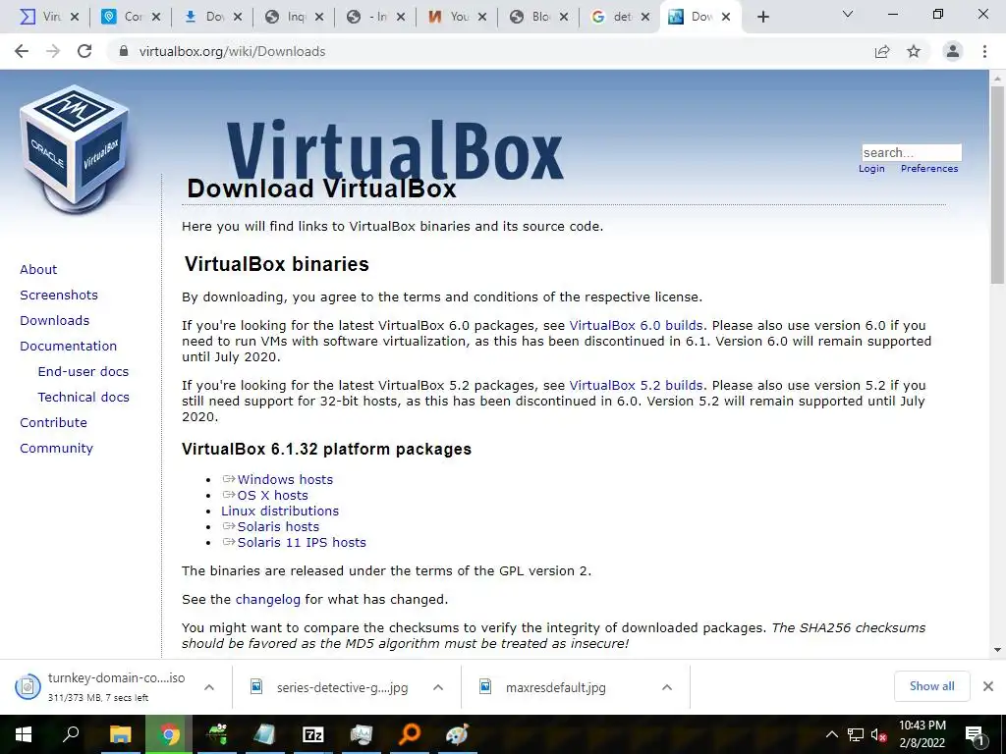The height and width of the screenshot is (754, 1006).
Task: Open the tab search dropdown chevron
Action: click(x=848, y=14)
